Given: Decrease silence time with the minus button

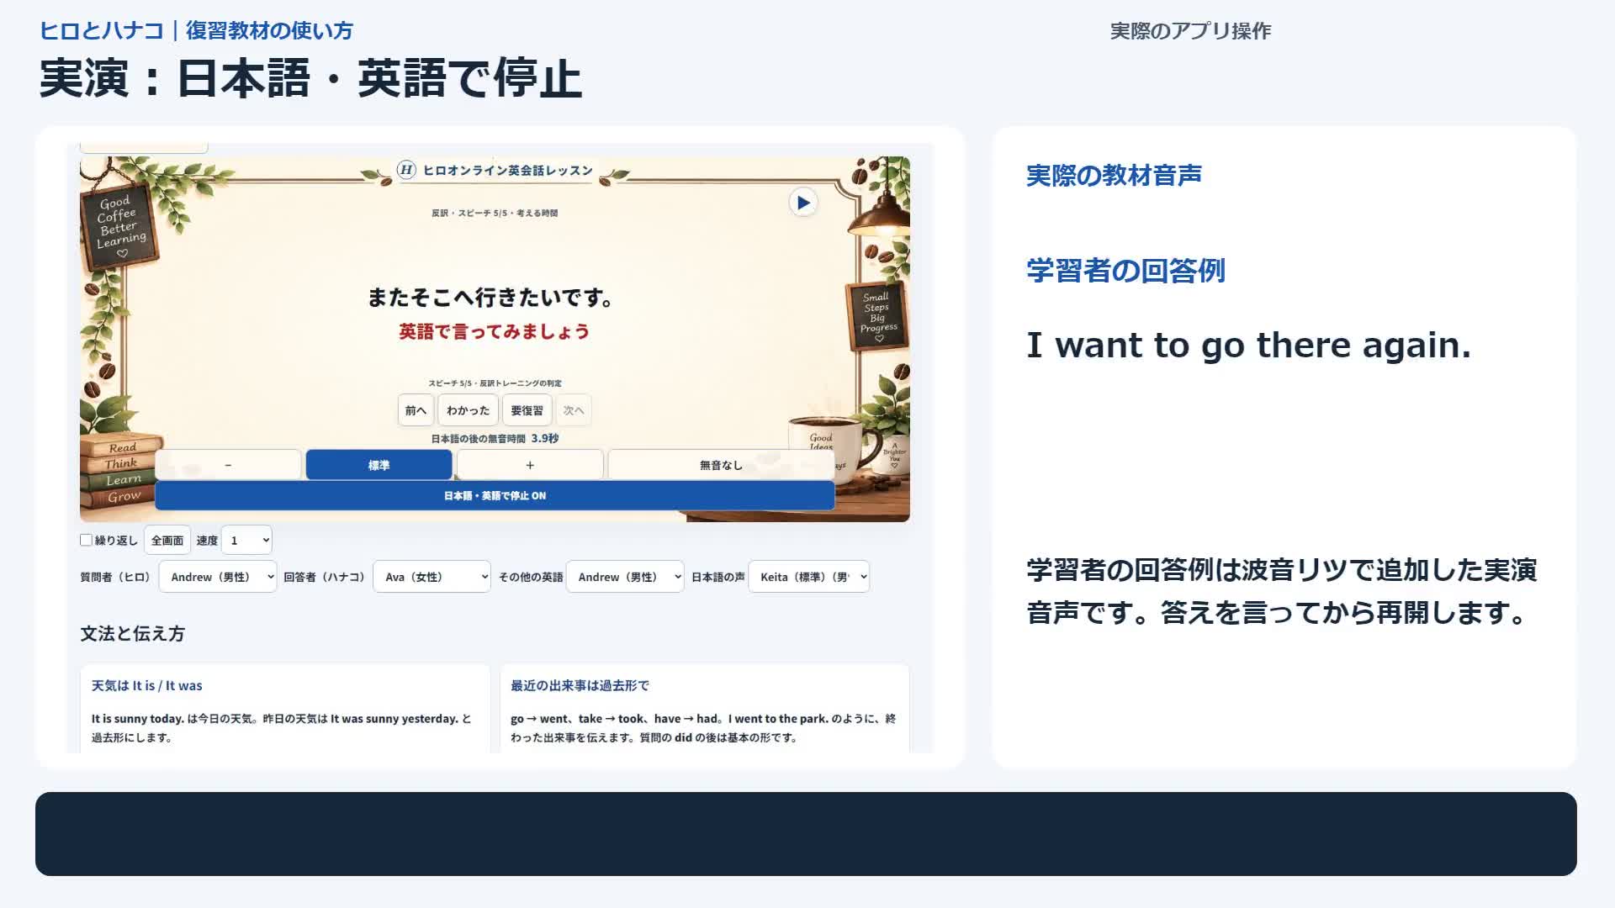Looking at the screenshot, I should (228, 465).
